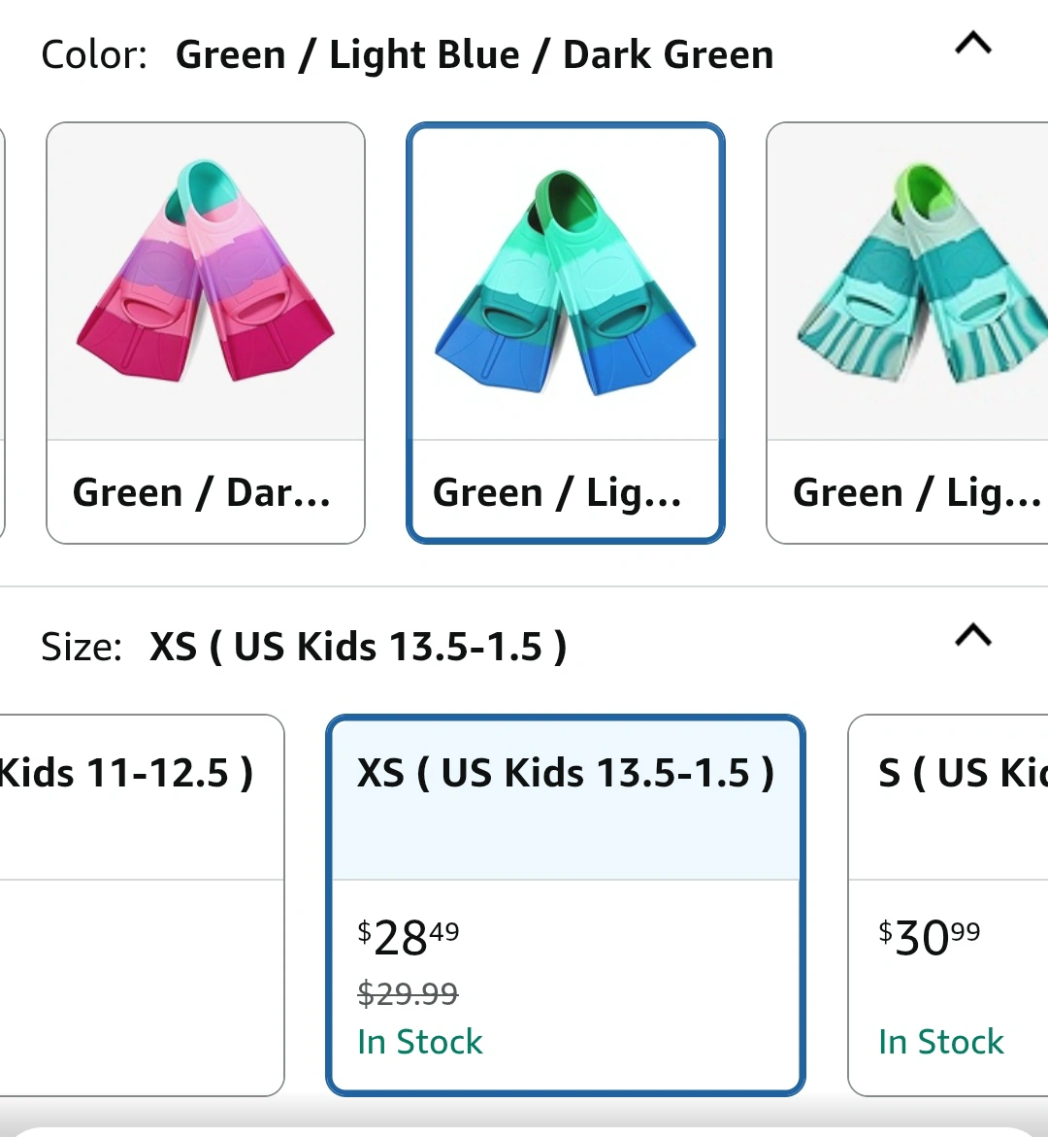Tap the $30.99 price on the S size

[x=929, y=938]
